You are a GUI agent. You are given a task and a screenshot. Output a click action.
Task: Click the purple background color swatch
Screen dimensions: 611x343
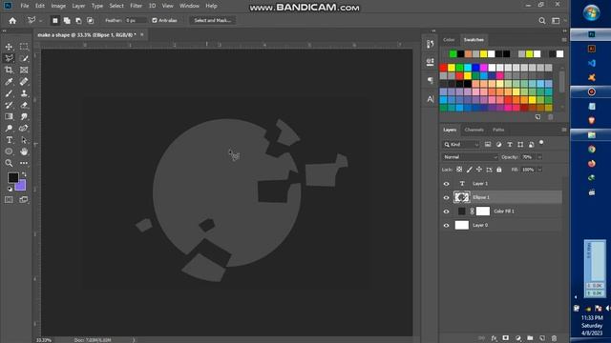click(21, 187)
